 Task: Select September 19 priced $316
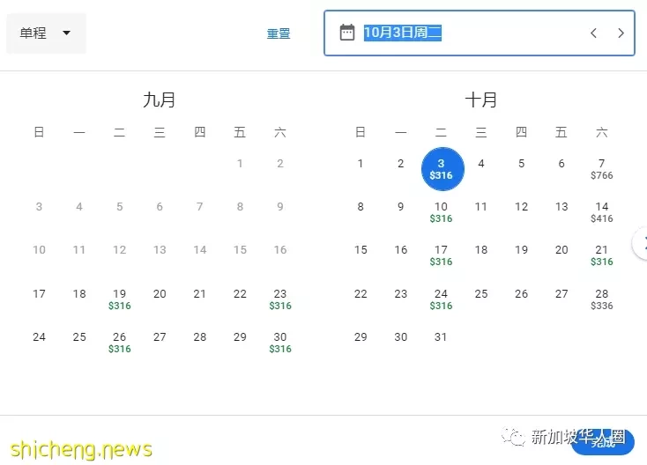tap(120, 299)
